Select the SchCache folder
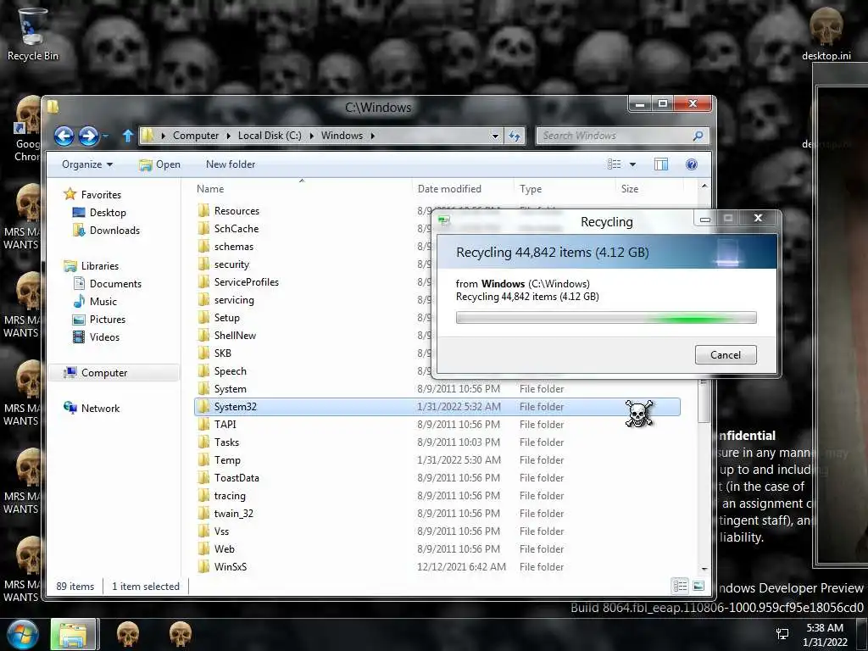 236,229
